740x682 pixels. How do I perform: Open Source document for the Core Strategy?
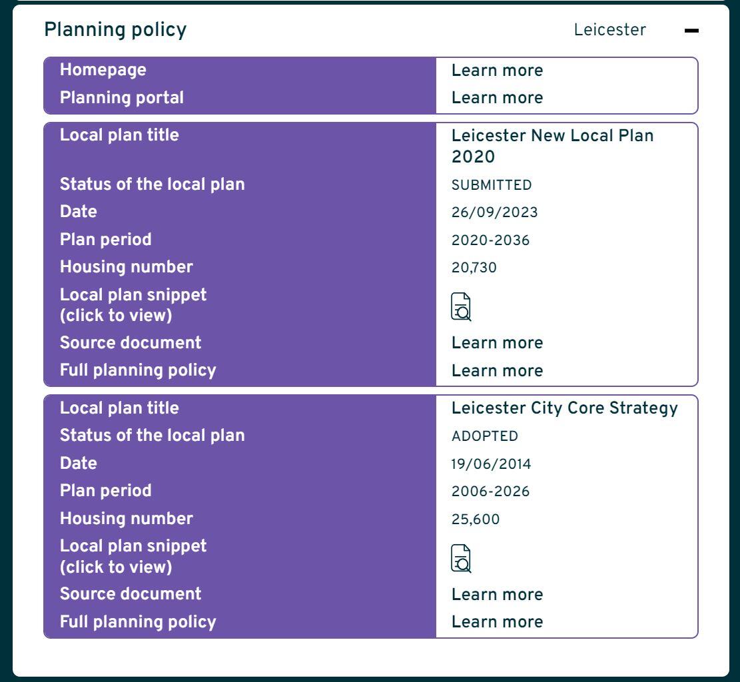pos(497,594)
